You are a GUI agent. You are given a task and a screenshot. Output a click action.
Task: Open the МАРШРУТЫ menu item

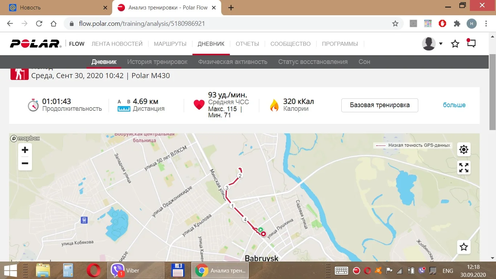coord(170,44)
